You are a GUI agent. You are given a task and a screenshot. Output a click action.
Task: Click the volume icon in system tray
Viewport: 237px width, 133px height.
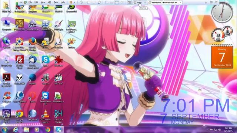[220, 130]
